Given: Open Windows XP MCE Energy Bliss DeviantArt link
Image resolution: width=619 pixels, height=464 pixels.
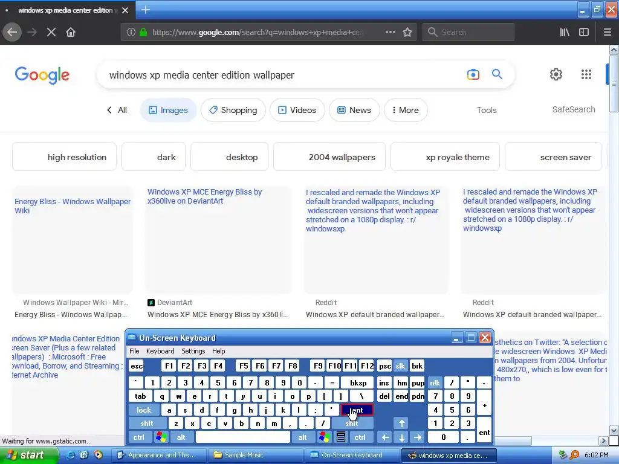Looking at the screenshot, I should 204,196.
